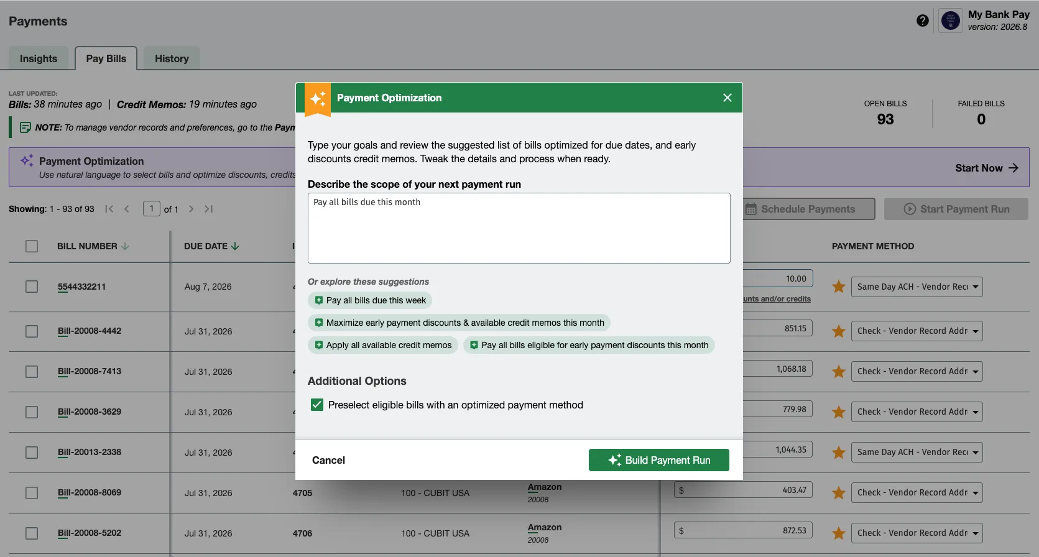Switch to the Insights tab
The height and width of the screenshot is (557, 1039).
click(x=39, y=58)
